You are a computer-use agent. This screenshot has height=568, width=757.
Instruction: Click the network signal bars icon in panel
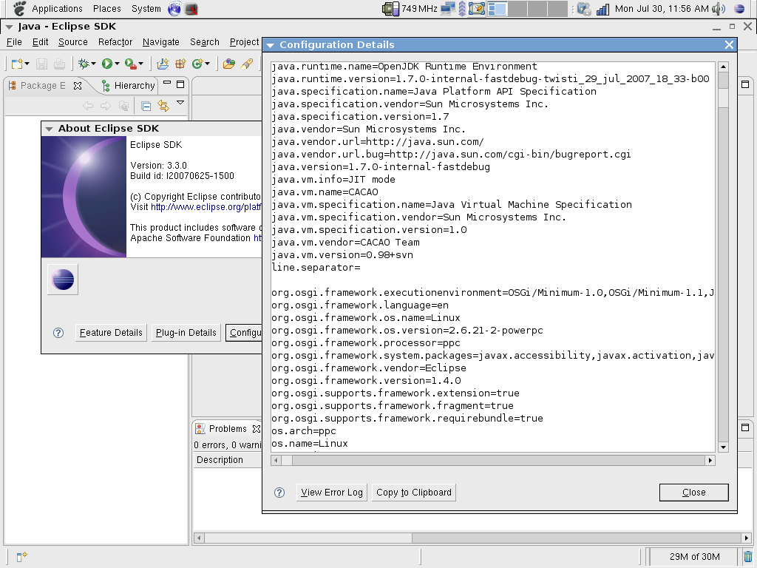[x=602, y=9]
